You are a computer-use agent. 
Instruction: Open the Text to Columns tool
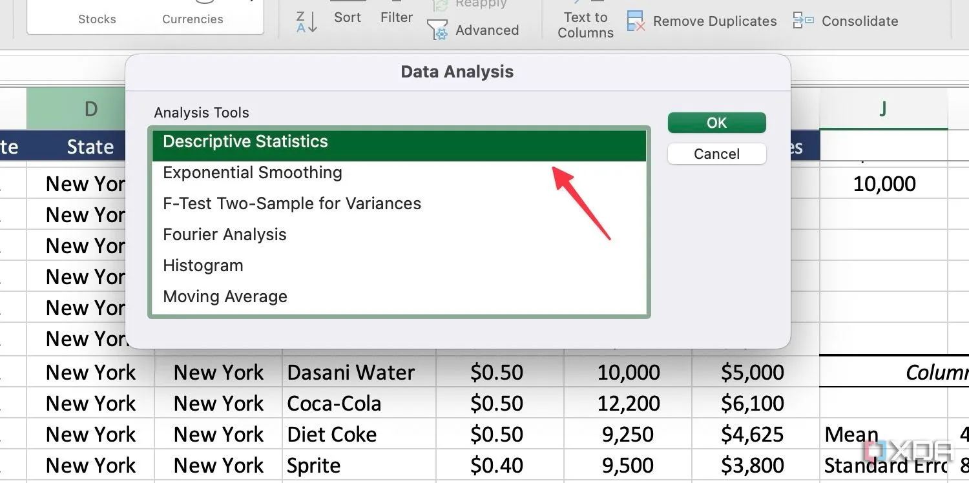(585, 25)
